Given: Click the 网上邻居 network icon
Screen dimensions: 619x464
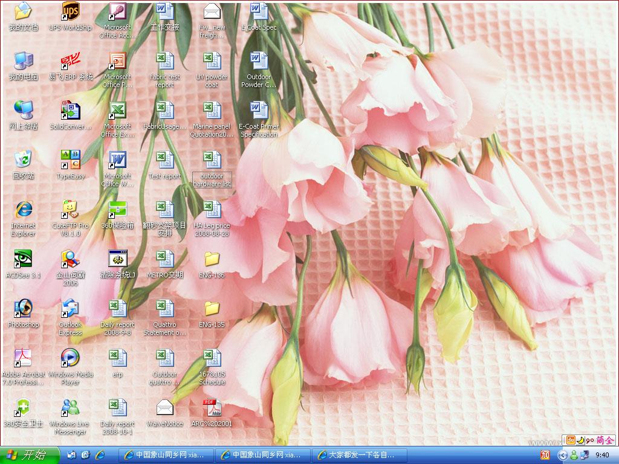Looking at the screenshot, I should pyautogui.click(x=24, y=115).
